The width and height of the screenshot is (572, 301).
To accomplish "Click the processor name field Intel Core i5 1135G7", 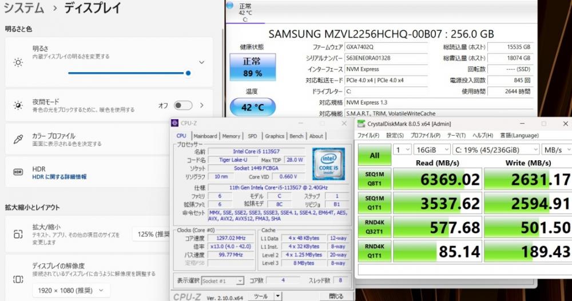I will (256, 152).
